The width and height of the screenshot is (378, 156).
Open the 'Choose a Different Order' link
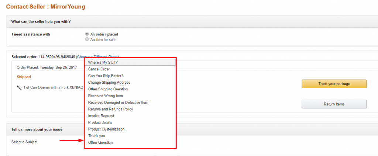(79, 57)
